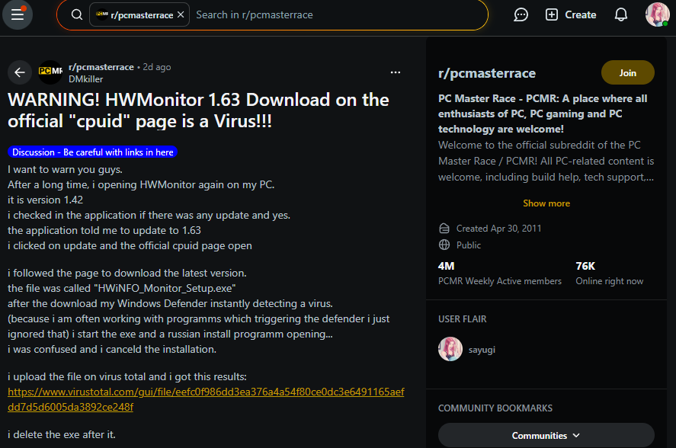The width and height of the screenshot is (676, 448).
Task: Open the post's three-dot options menu
Action: [x=396, y=72]
